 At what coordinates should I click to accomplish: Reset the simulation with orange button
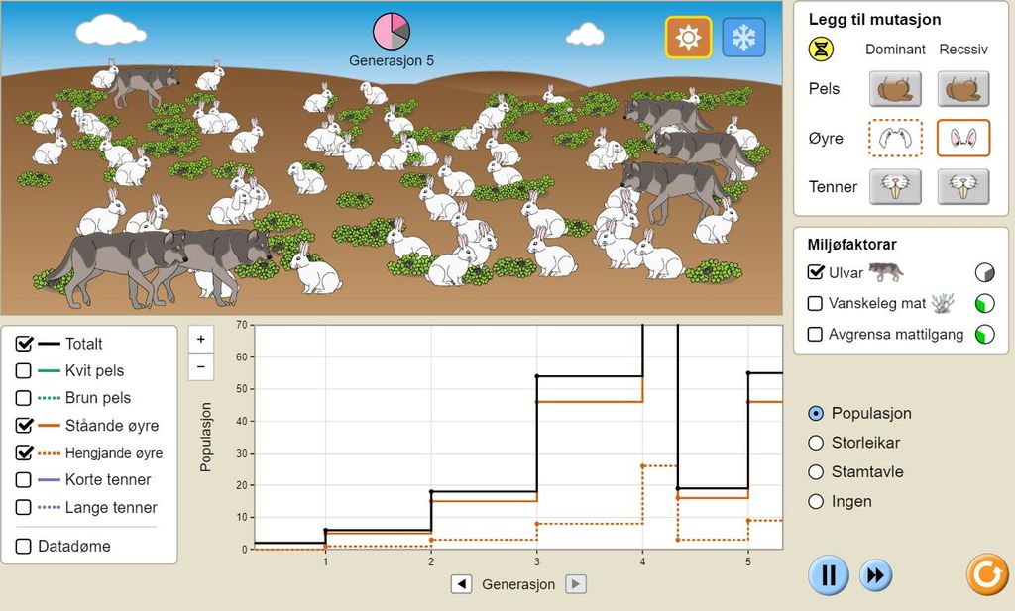(x=986, y=575)
